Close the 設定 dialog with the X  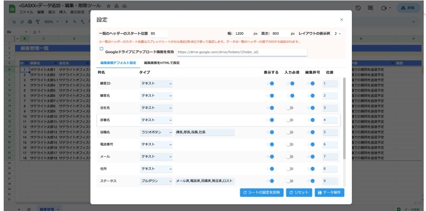[341, 20]
